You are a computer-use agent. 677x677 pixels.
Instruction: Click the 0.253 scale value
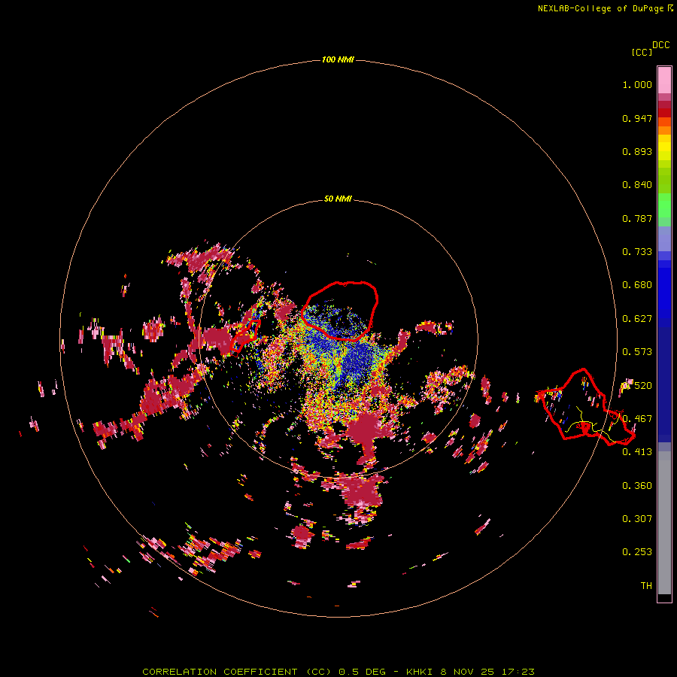[637, 552]
